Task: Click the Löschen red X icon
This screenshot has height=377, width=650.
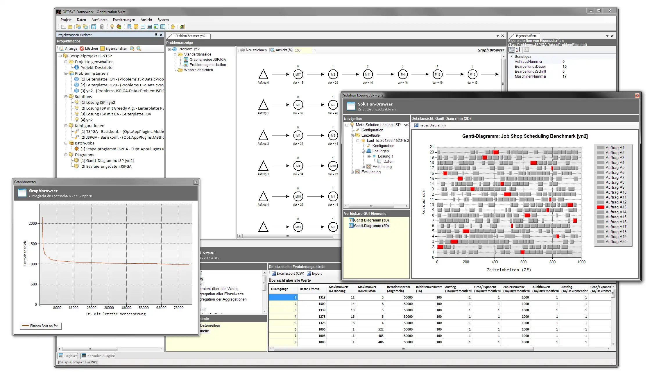Action: (82, 49)
